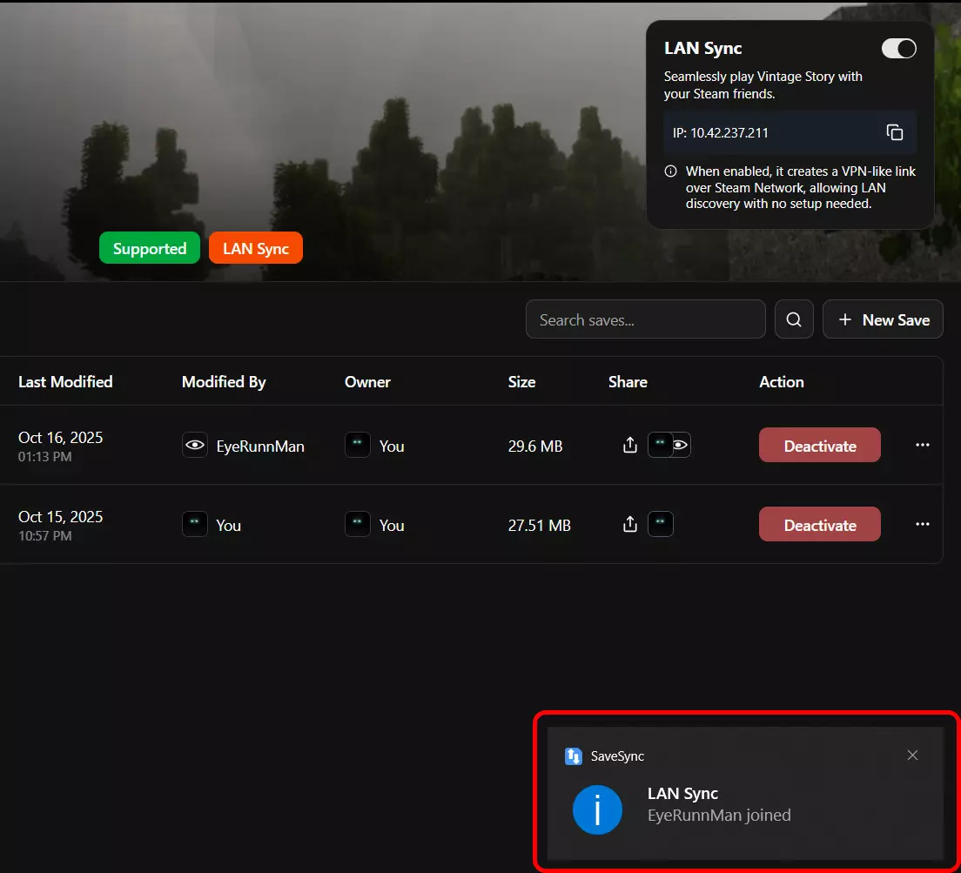
Task: Click the eye share icon in Oct 16 row
Action: pyautogui.click(x=682, y=445)
